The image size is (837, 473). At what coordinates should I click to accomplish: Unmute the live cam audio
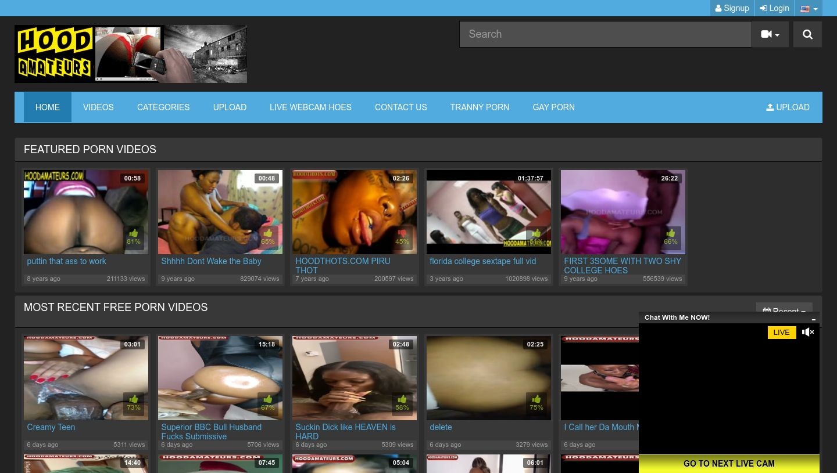808,333
